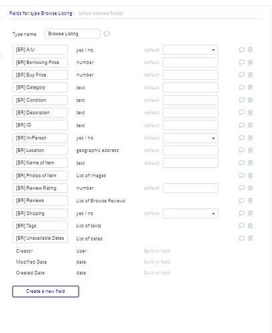Click default value box for [BR] Condition
This screenshot has height=333, width=272.
click(x=191, y=100)
